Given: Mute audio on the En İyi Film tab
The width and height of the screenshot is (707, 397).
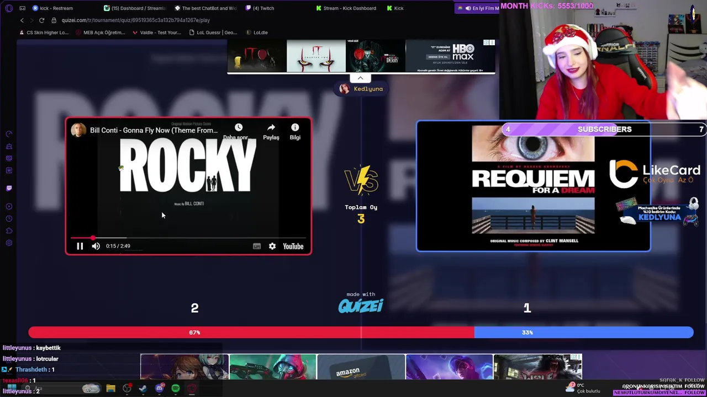Looking at the screenshot, I should (x=468, y=8).
